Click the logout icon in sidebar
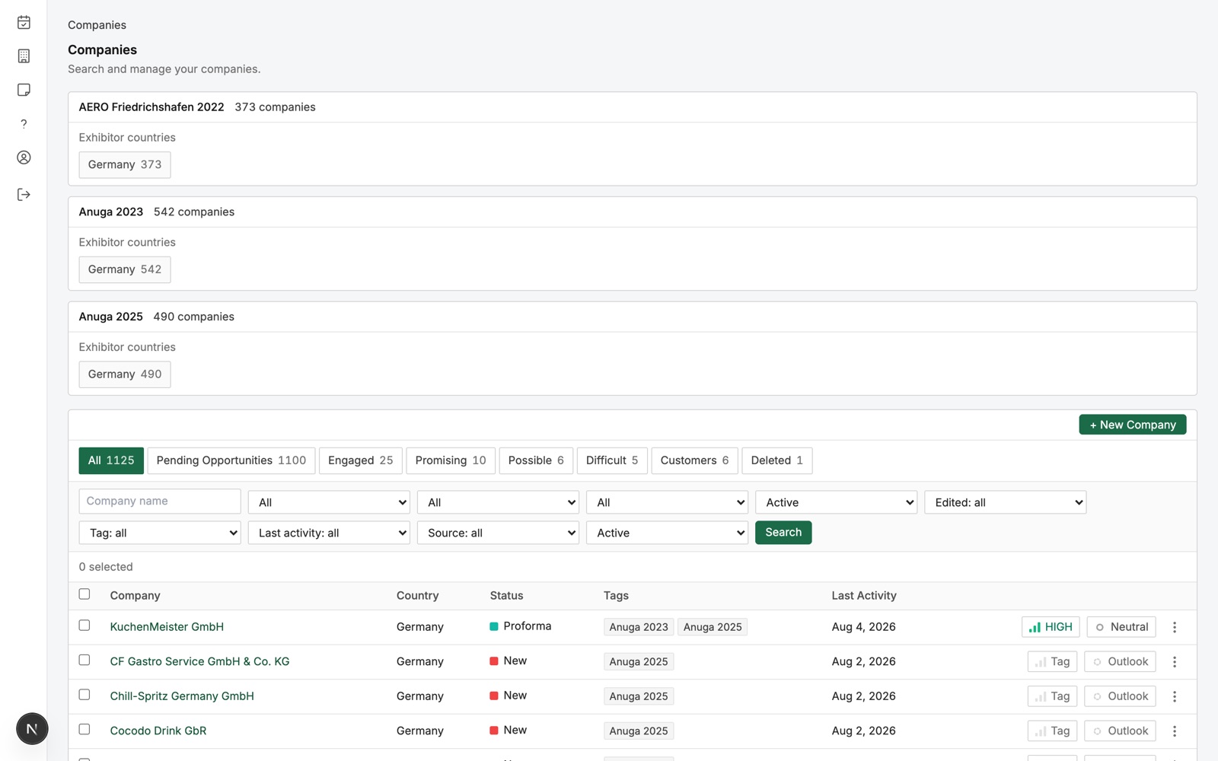The height and width of the screenshot is (761, 1218). (x=24, y=195)
